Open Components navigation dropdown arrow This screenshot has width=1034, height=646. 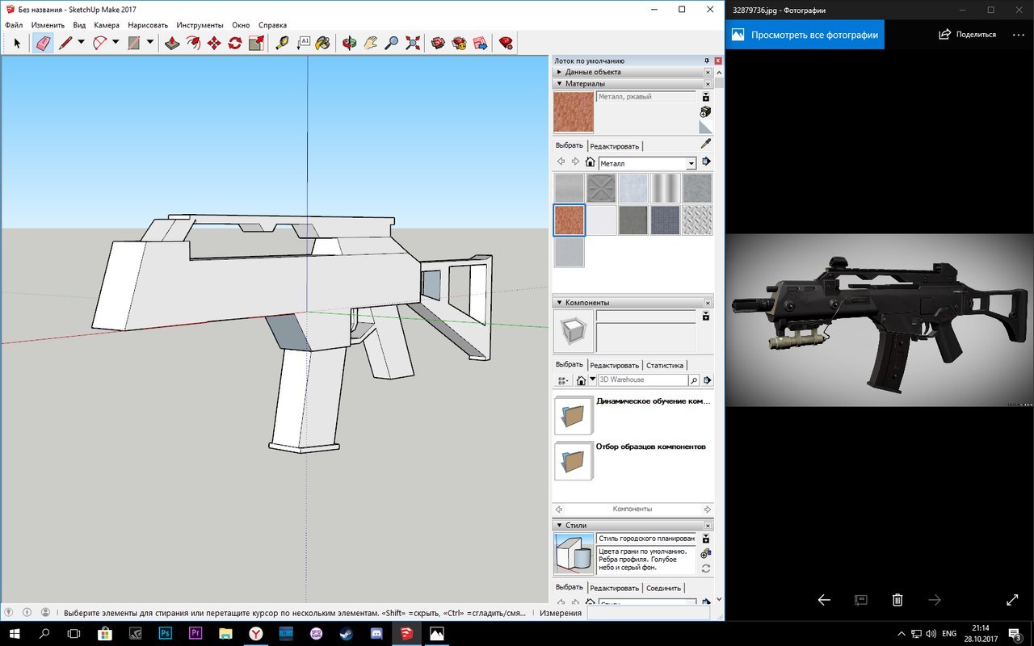tap(592, 380)
